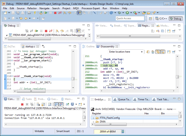Click the Open Perspective icon

[151, 18]
